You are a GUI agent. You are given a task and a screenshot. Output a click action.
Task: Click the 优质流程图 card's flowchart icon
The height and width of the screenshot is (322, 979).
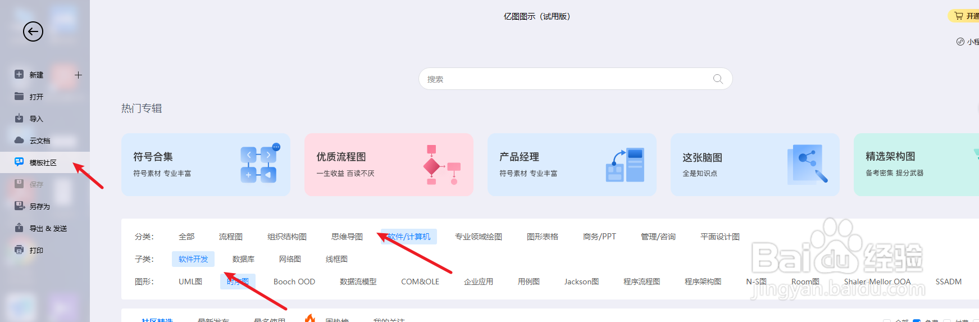coord(441,165)
